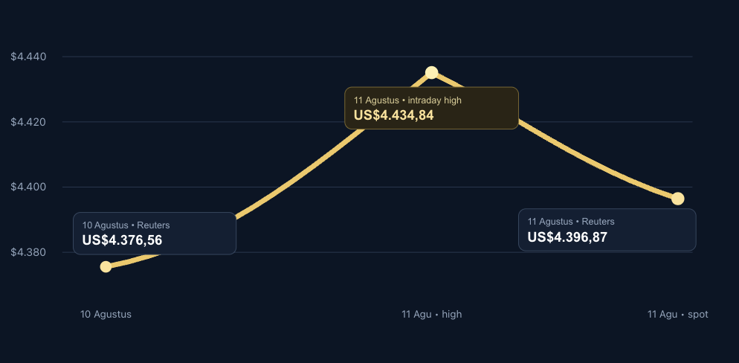Click the "11 Agu • spot" x-axis label

[x=678, y=315]
